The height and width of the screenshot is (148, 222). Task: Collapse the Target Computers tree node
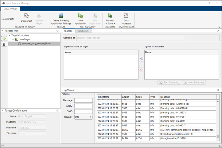coord(10,35)
